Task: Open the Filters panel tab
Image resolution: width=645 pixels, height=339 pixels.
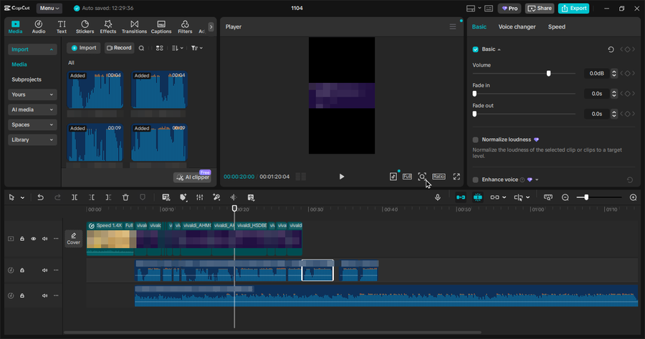Action: [185, 26]
